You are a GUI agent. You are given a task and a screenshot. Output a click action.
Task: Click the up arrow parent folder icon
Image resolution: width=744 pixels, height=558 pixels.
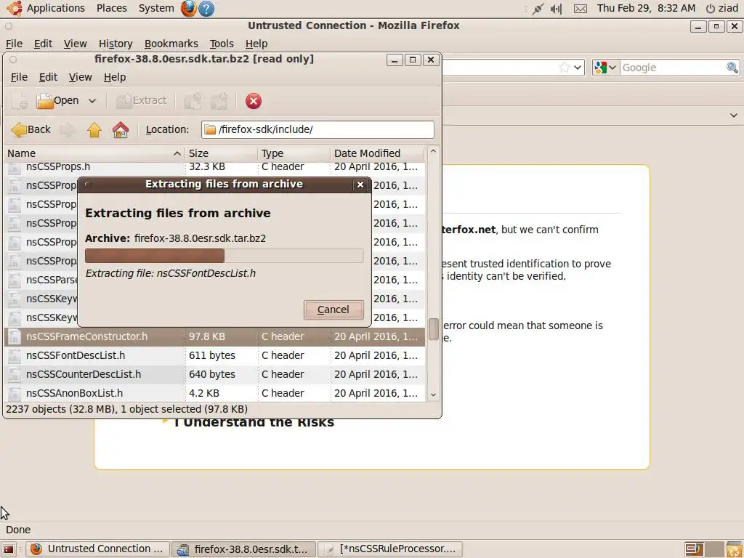pos(94,129)
